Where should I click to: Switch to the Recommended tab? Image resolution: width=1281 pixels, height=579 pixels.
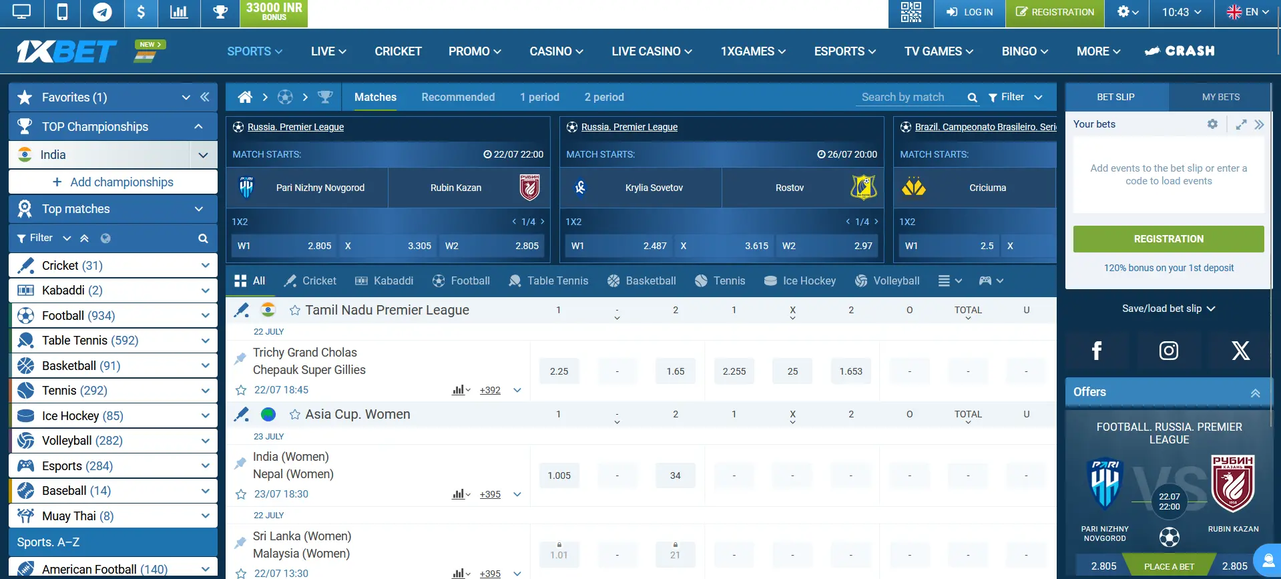pyautogui.click(x=458, y=98)
